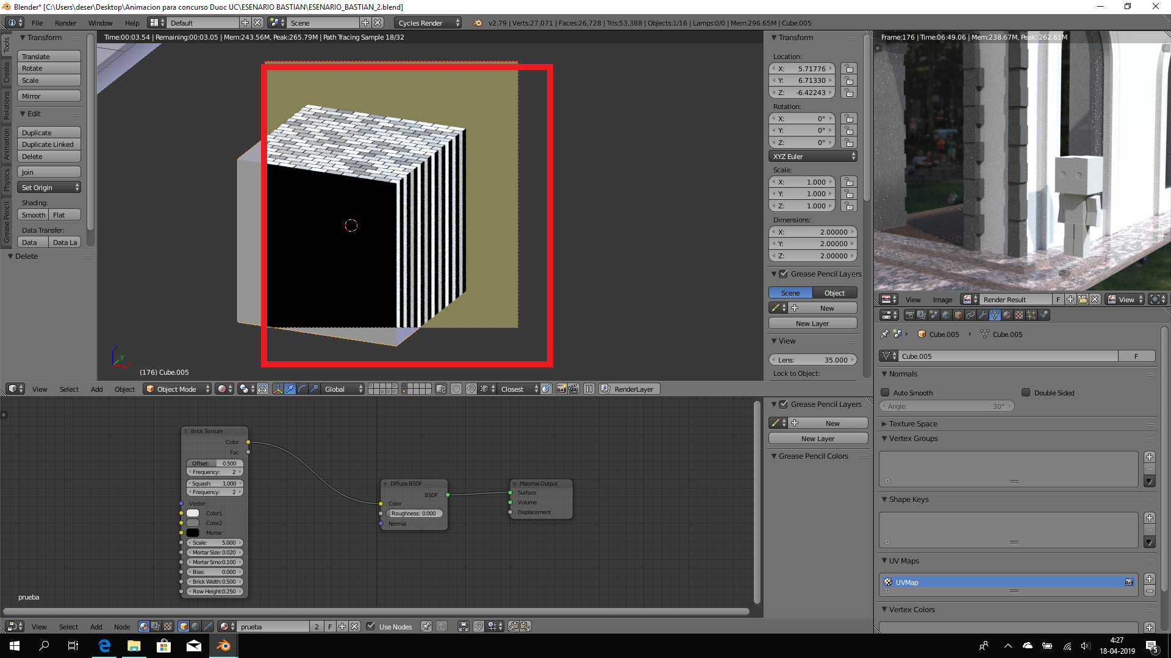
Task: Open the Particles properties tab
Action: click(x=1031, y=315)
